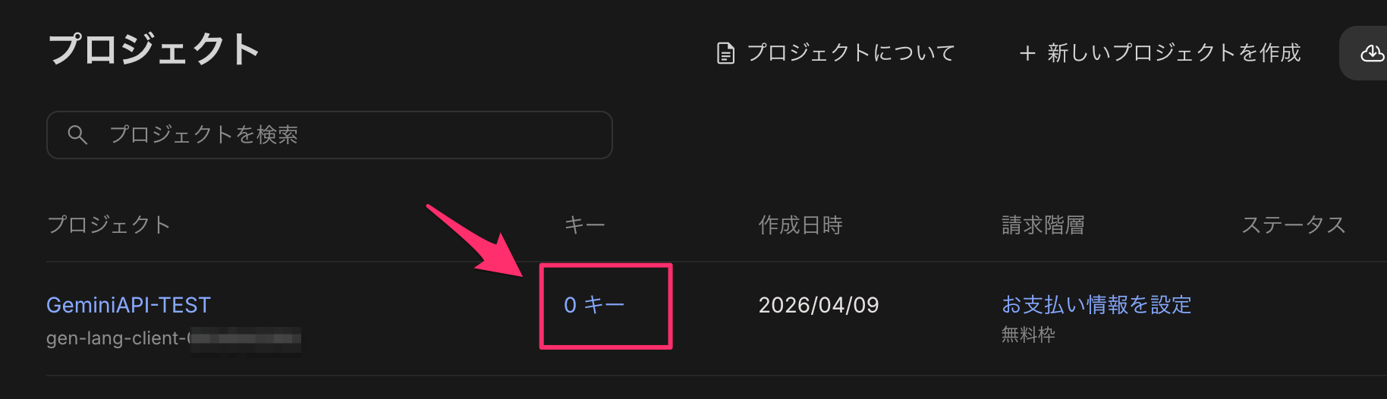The height and width of the screenshot is (399, 1387).
Task: Click the document icon beside プロジェクトについて
Action: tap(725, 53)
